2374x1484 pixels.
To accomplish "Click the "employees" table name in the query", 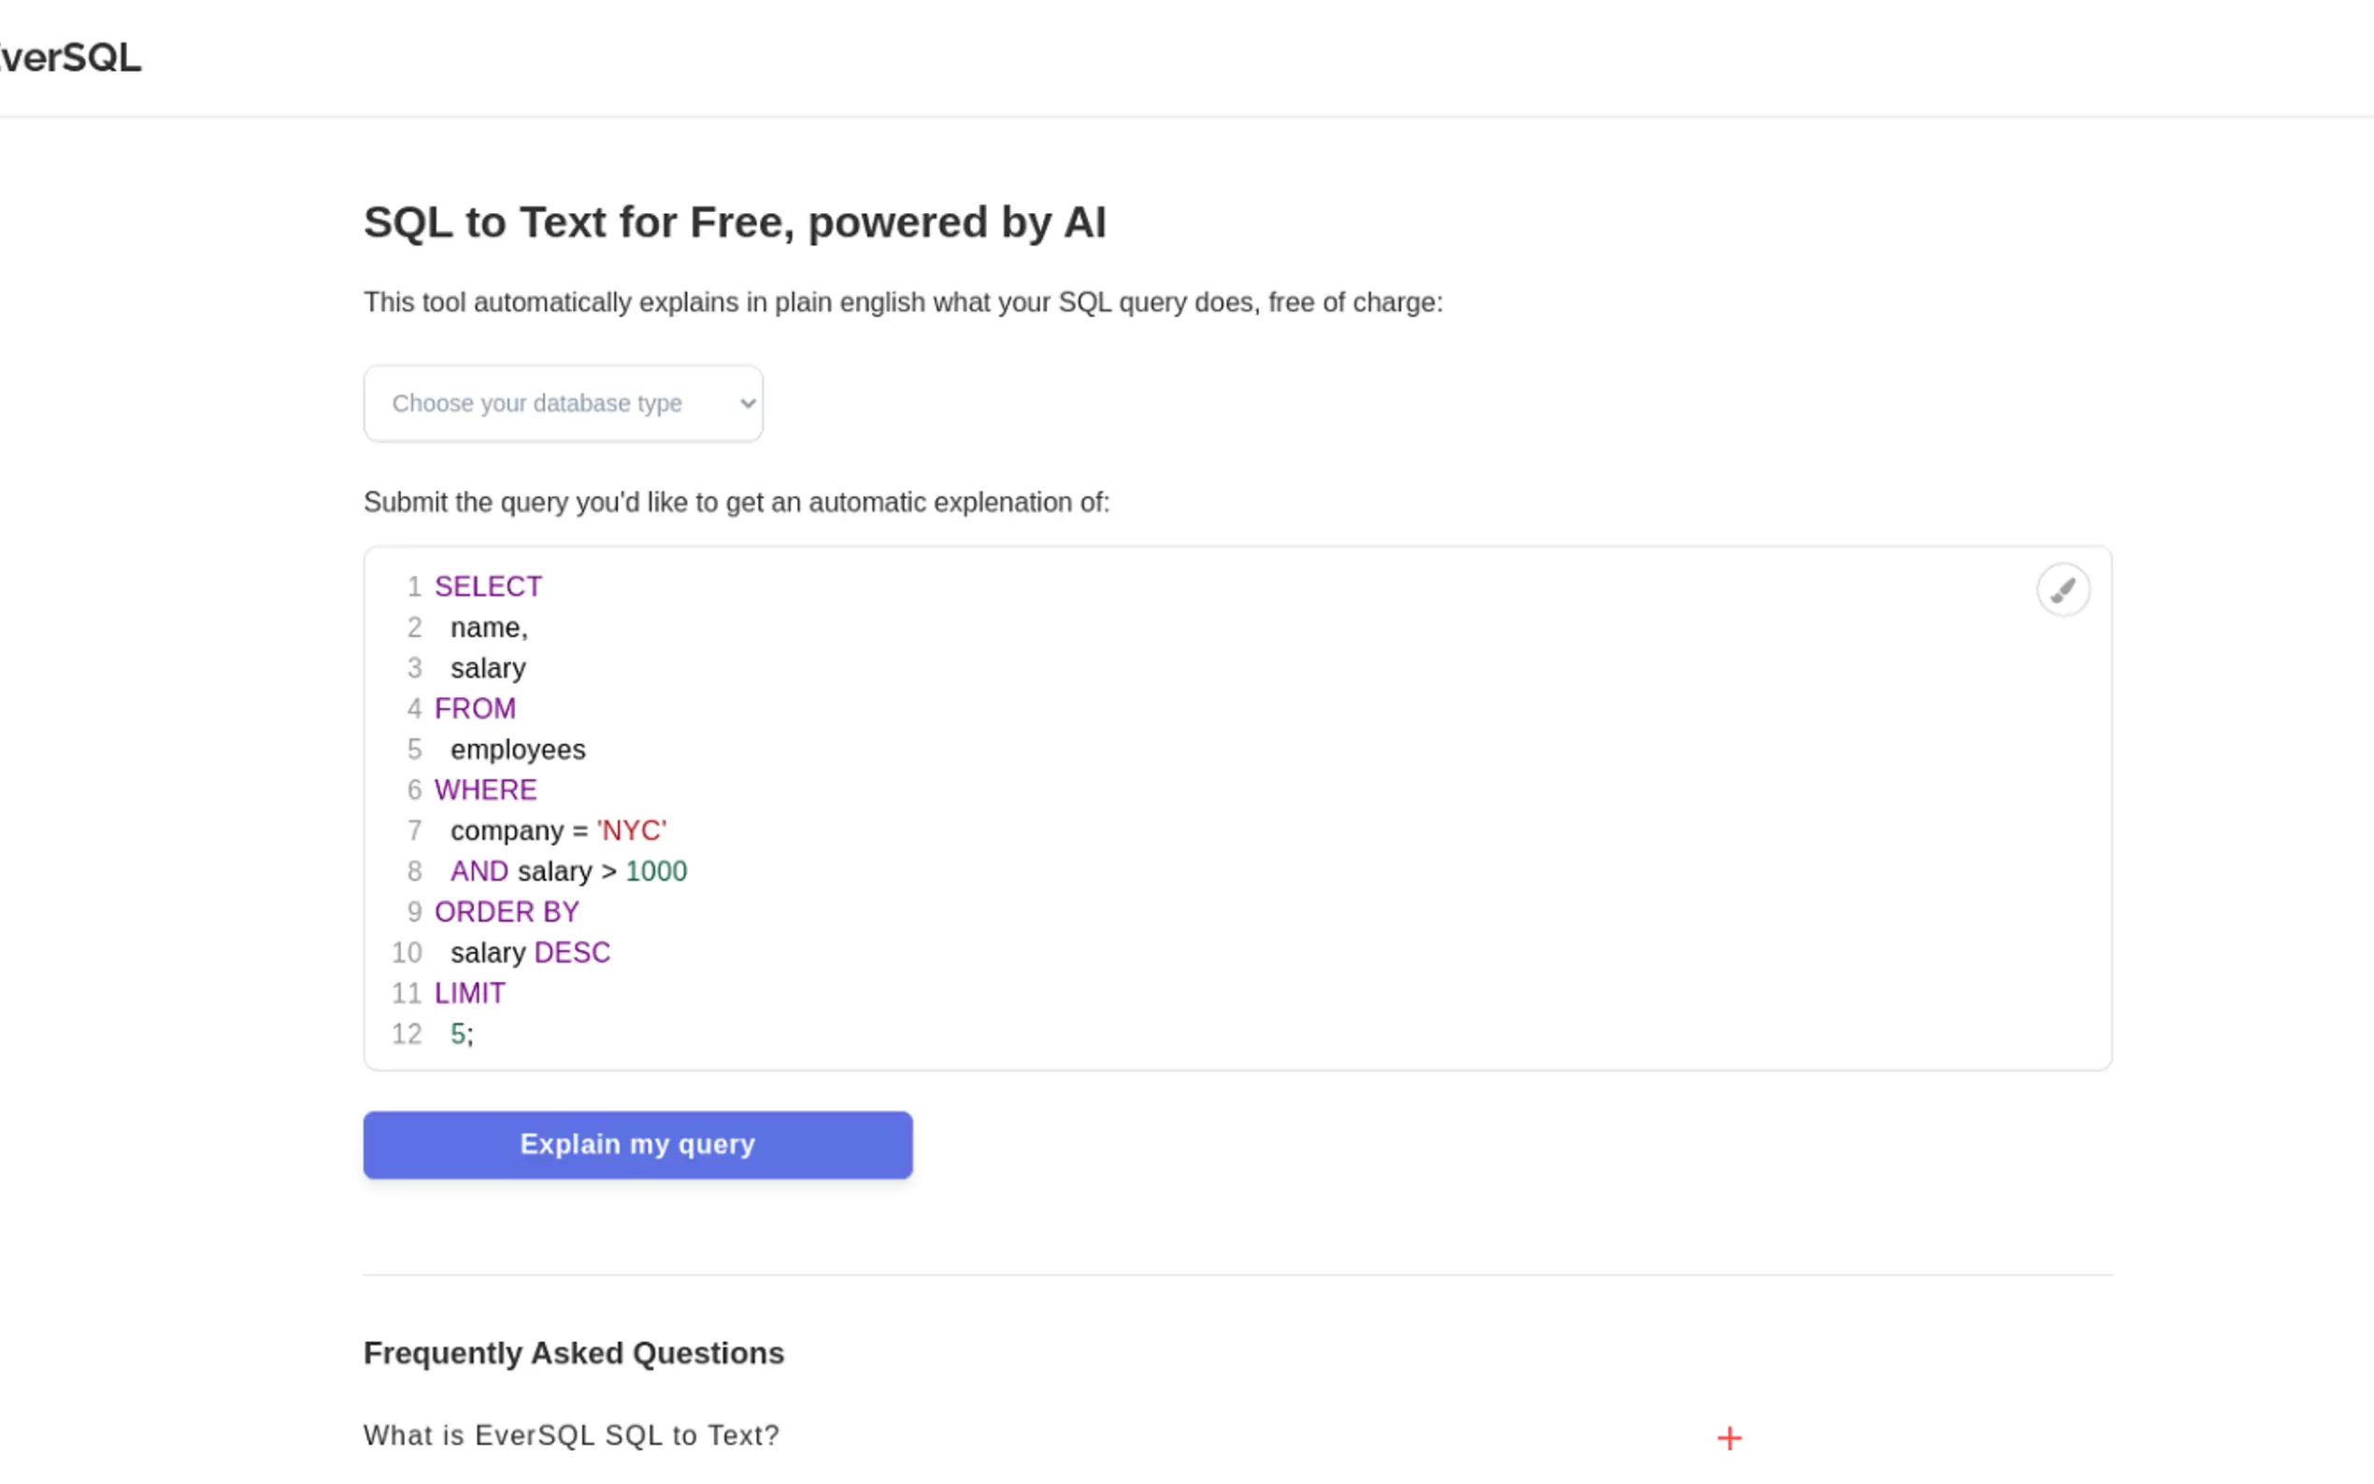I will pos(517,749).
